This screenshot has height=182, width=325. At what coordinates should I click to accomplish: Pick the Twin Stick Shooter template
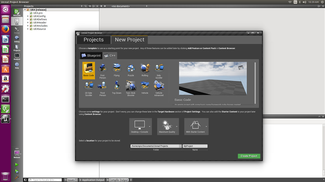(131, 88)
